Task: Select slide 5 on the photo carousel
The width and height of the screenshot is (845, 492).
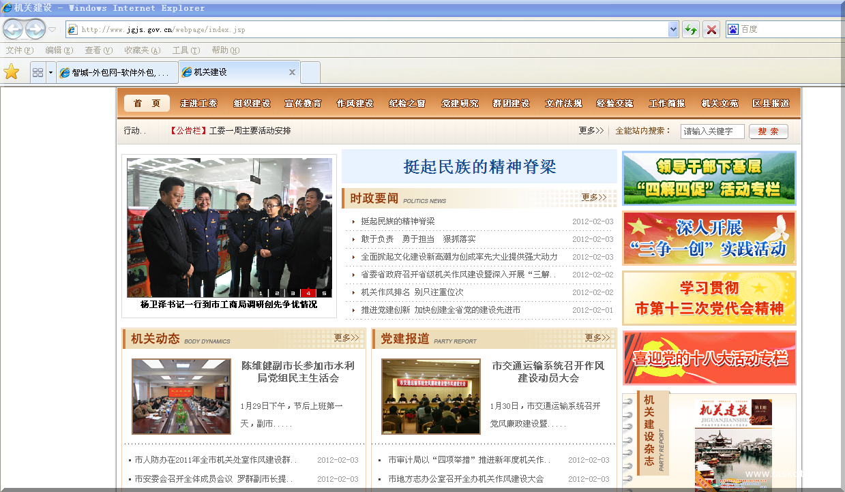Action: click(x=324, y=293)
